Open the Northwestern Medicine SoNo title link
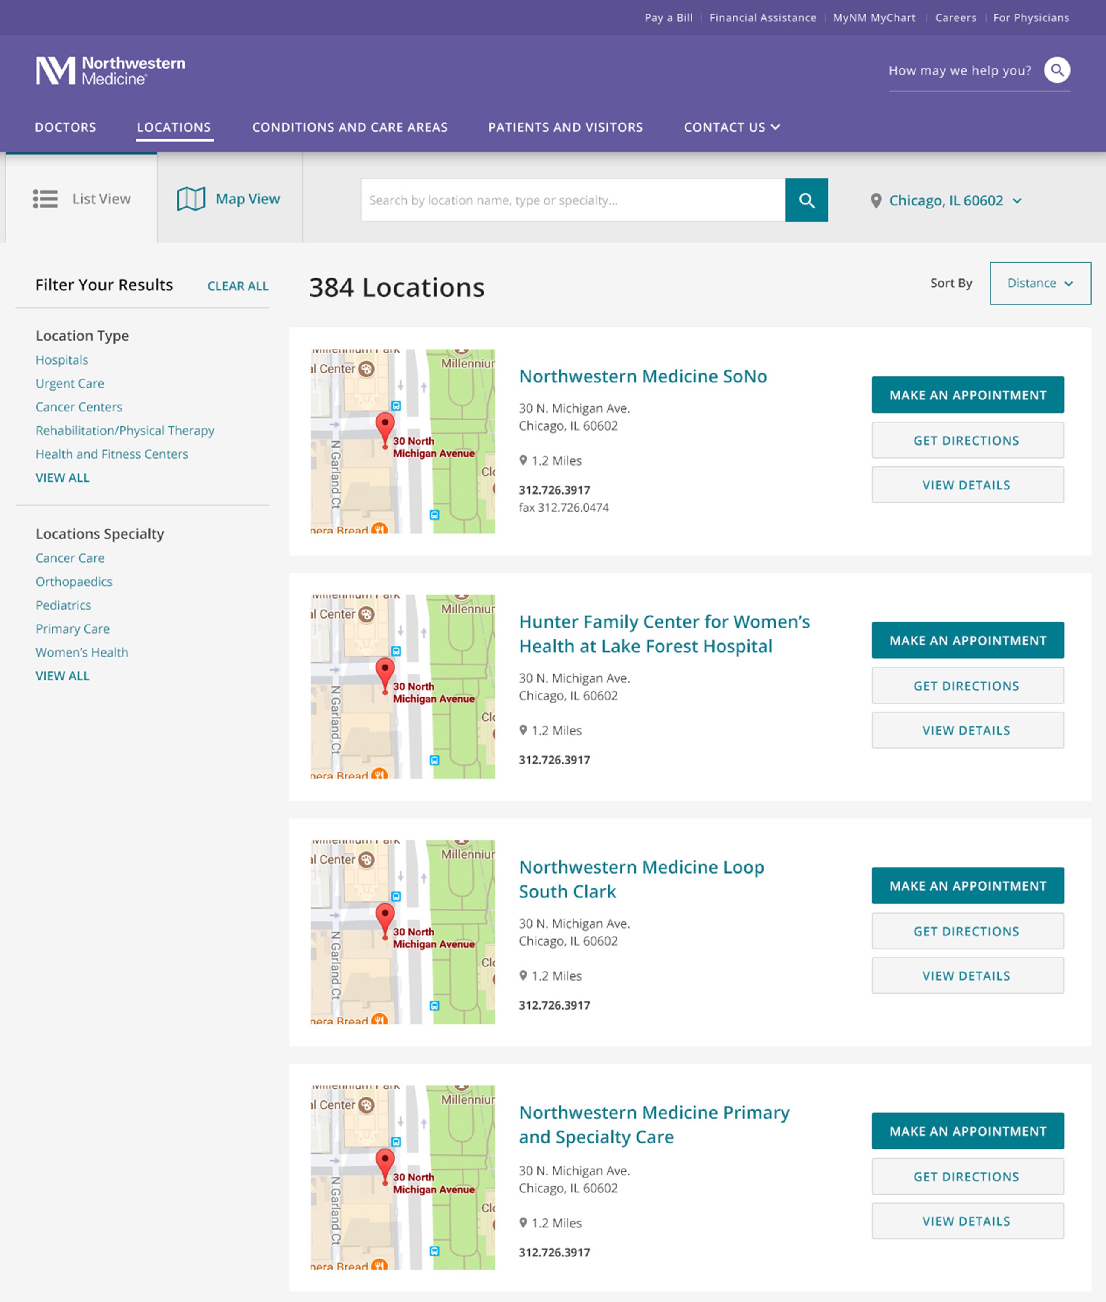The width and height of the screenshot is (1106, 1302). [643, 376]
